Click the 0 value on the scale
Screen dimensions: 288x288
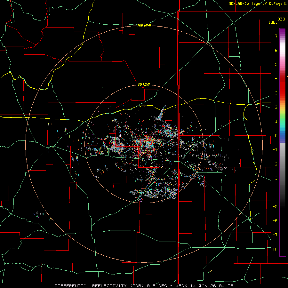tap(276, 136)
